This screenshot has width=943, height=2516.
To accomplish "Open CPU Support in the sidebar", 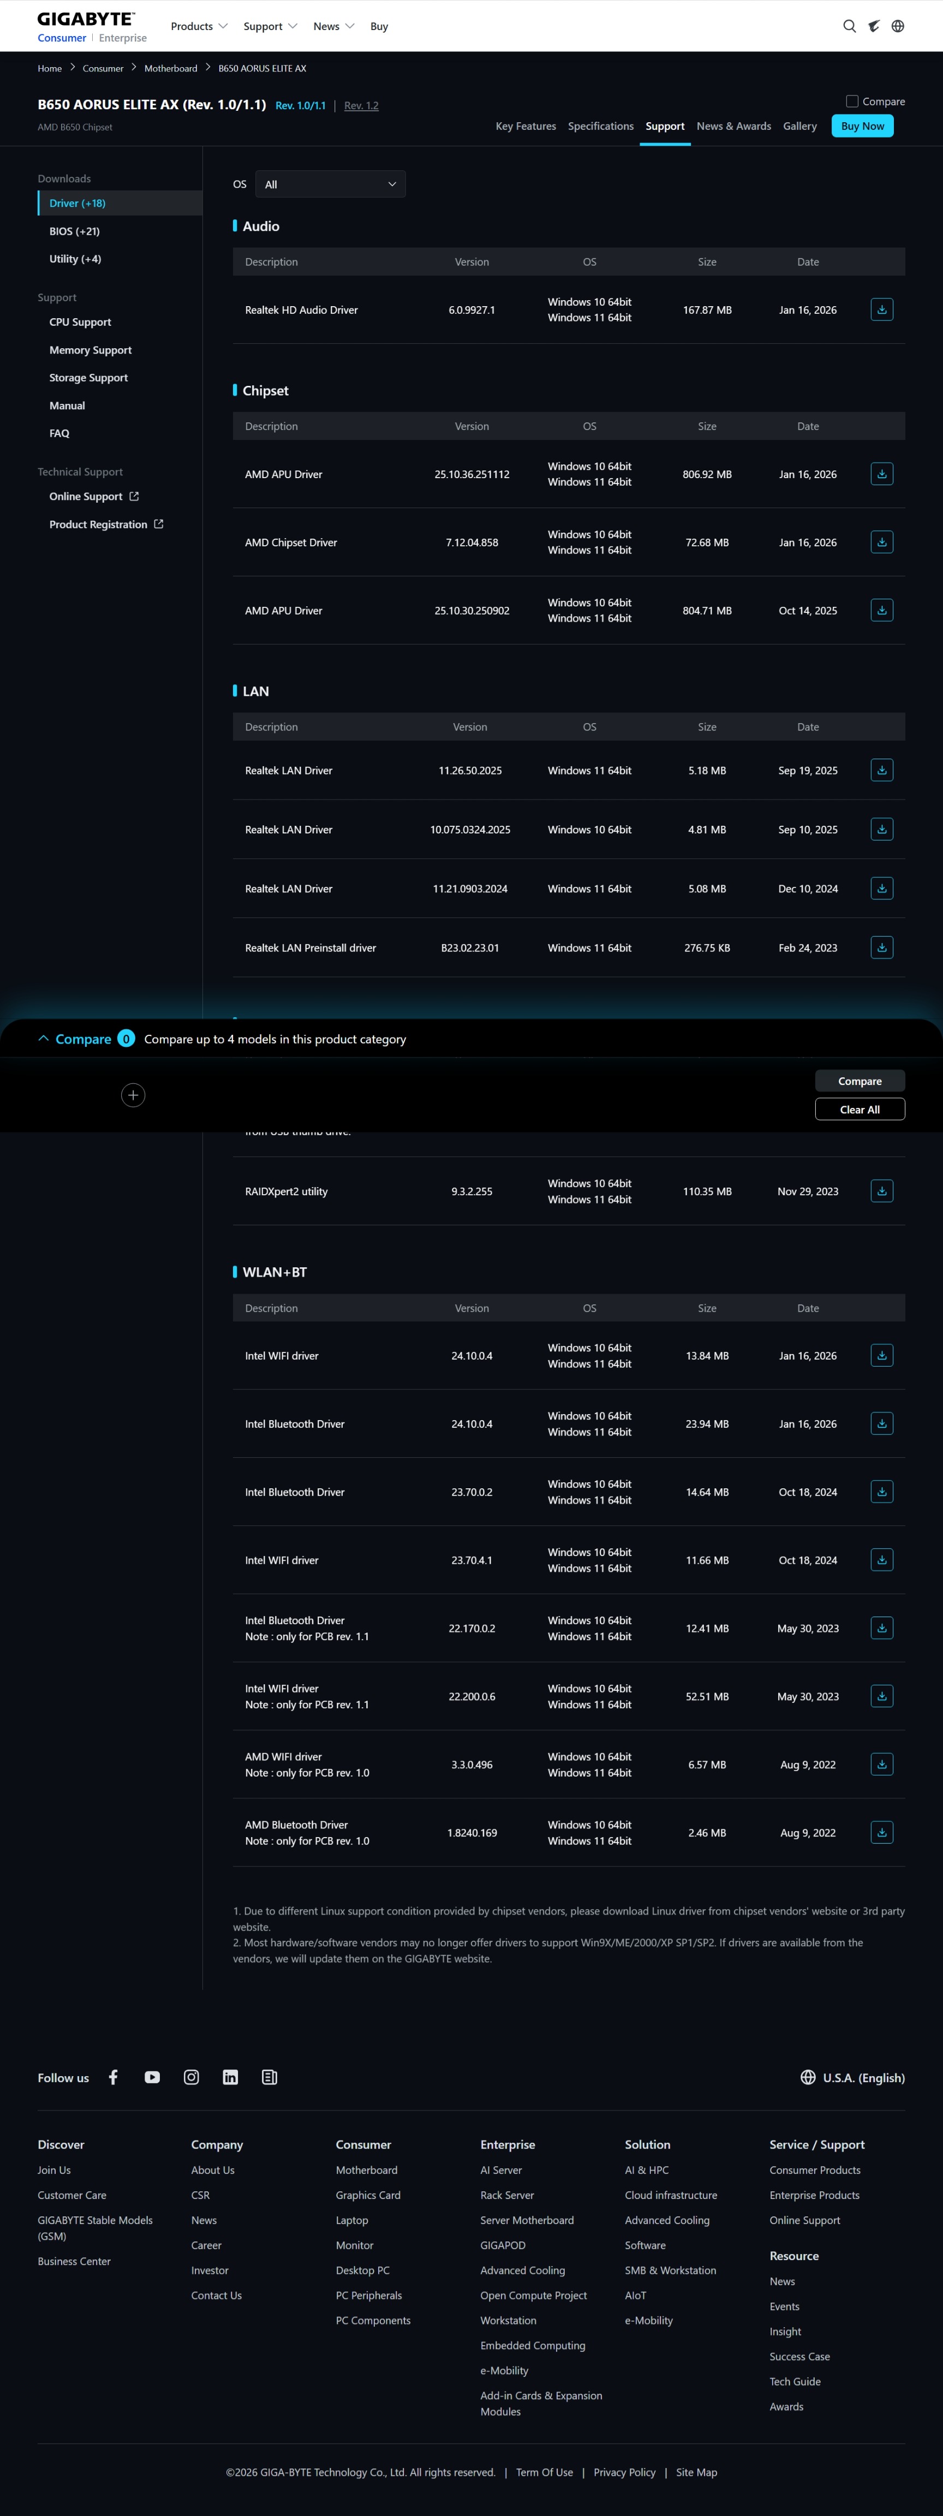I will tap(80, 323).
